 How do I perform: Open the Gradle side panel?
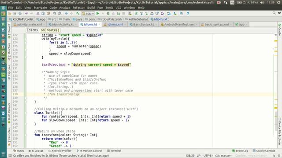click(280, 29)
